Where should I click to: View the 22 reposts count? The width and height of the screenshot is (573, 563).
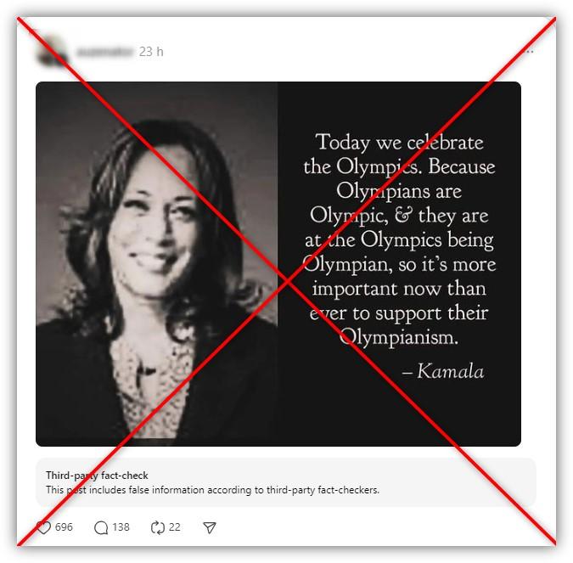click(175, 527)
